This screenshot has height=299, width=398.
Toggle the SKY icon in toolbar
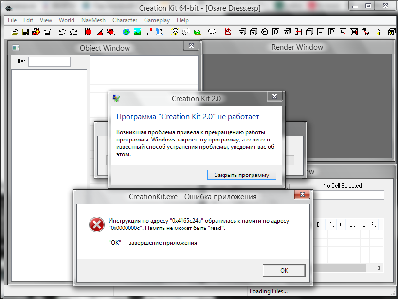pos(186,32)
